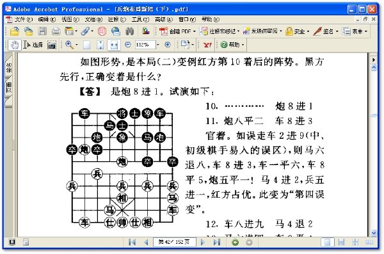Viewport: 384px width, 254px height.
Task: Go to next page arrow
Action: tap(202, 242)
